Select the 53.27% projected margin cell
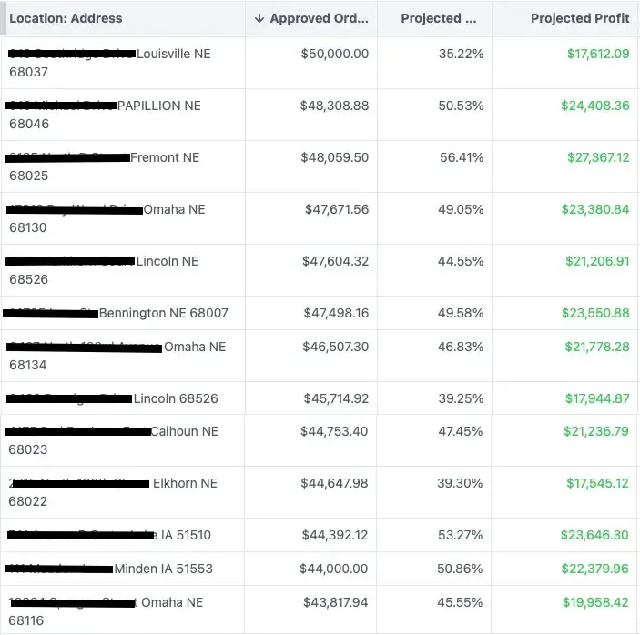This screenshot has width=640, height=635. tap(460, 535)
